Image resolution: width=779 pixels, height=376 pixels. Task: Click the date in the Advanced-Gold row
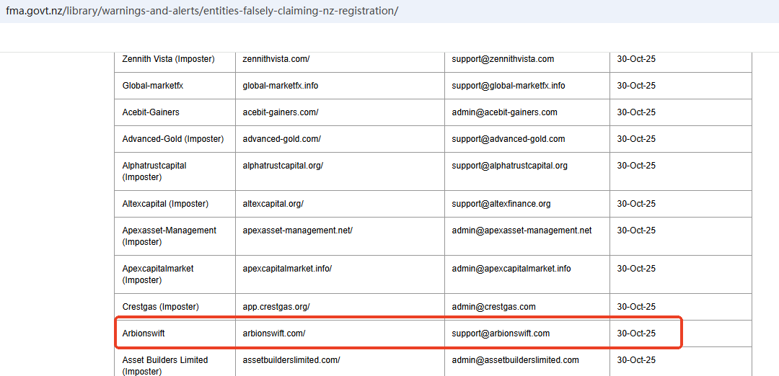click(636, 139)
